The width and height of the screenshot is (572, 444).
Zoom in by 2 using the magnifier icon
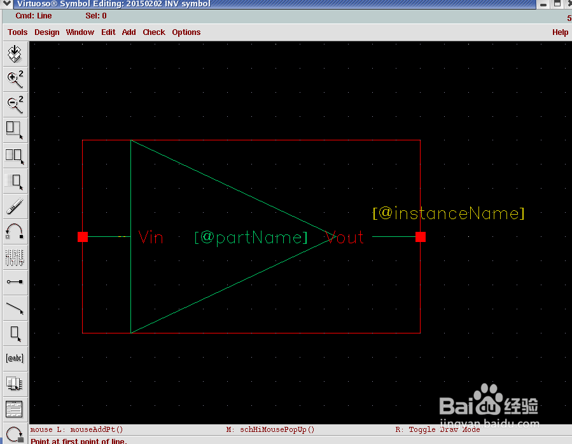[15, 79]
